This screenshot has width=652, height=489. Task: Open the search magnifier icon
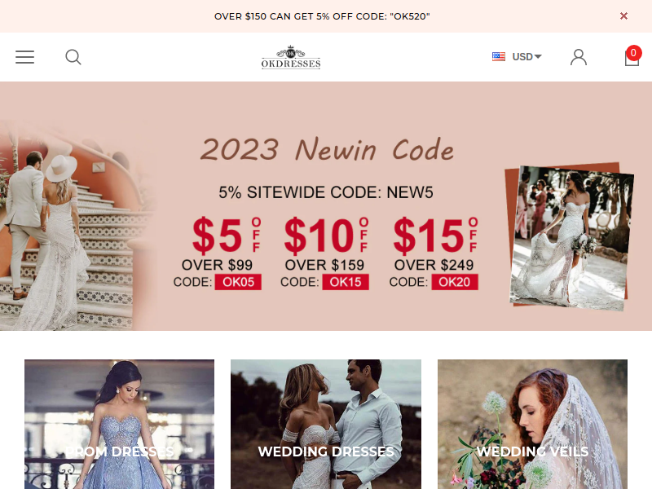73,57
